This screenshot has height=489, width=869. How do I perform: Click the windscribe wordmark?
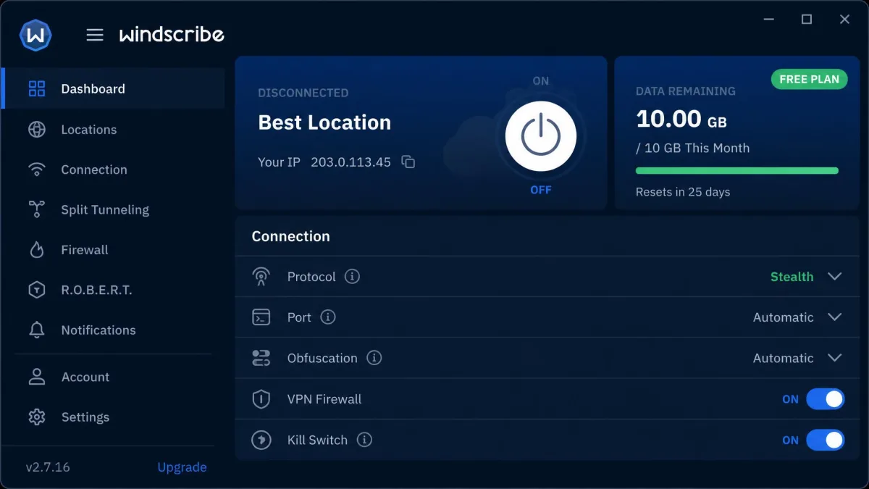[x=172, y=34]
